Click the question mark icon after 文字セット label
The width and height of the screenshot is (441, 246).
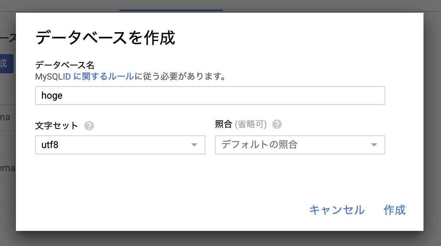point(90,125)
